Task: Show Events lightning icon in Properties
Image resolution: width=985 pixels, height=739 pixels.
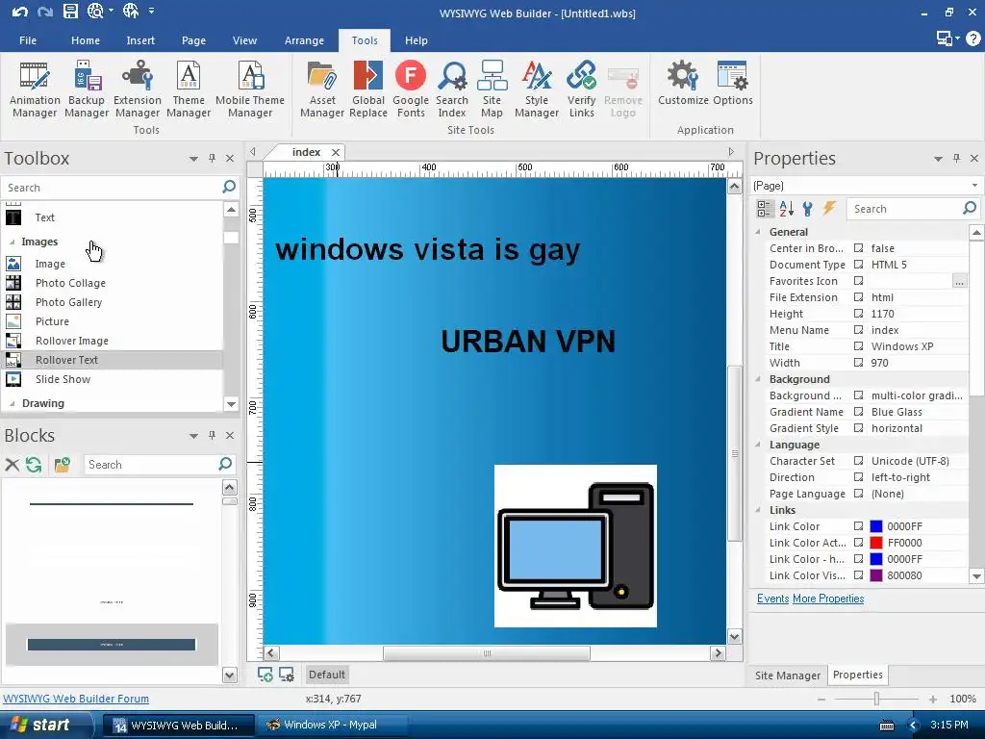Action: tap(830, 209)
